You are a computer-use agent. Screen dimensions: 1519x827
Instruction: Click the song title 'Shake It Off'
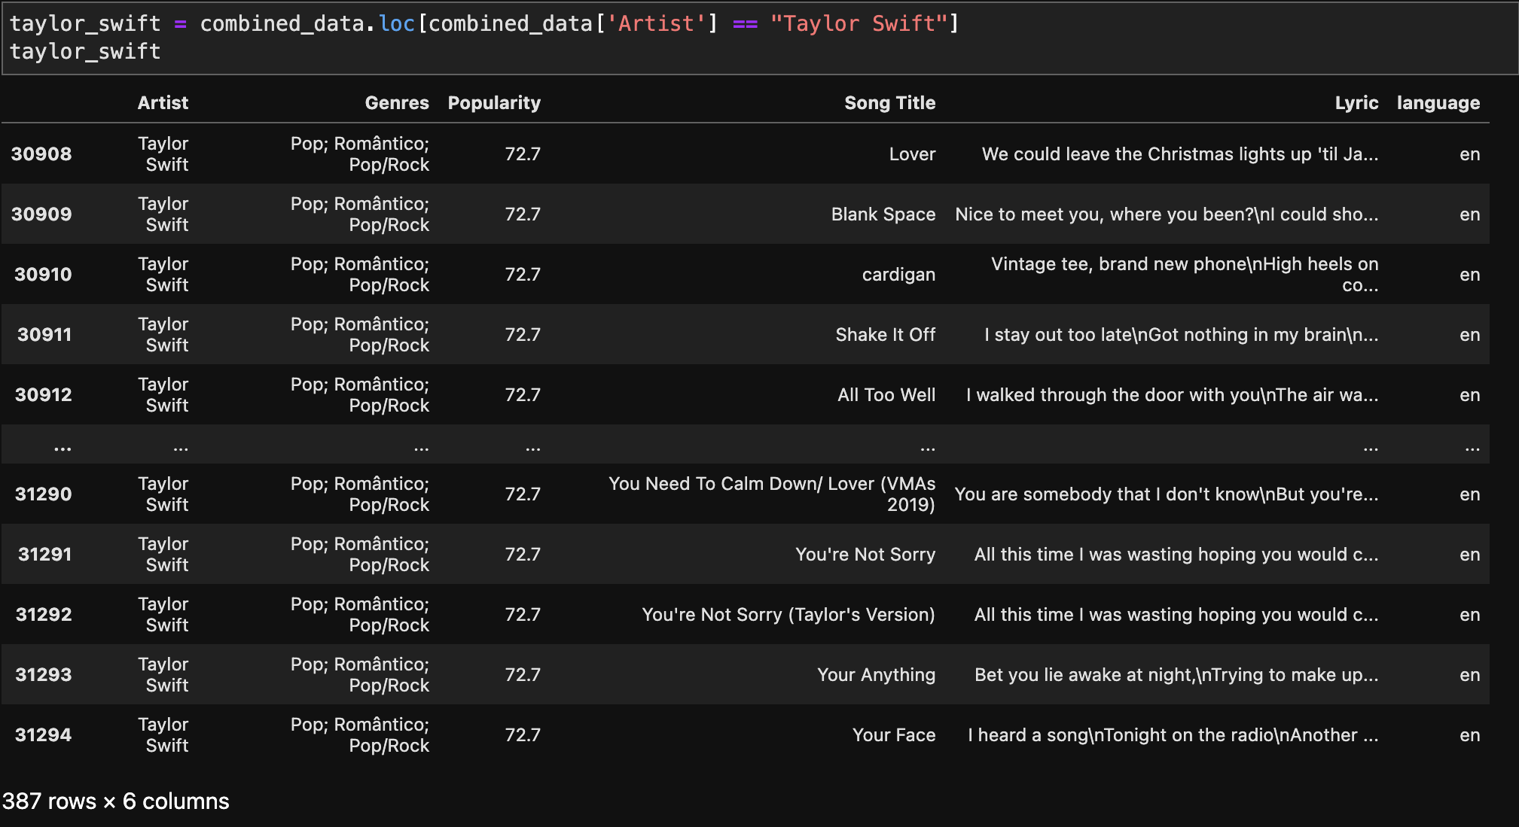tap(886, 335)
